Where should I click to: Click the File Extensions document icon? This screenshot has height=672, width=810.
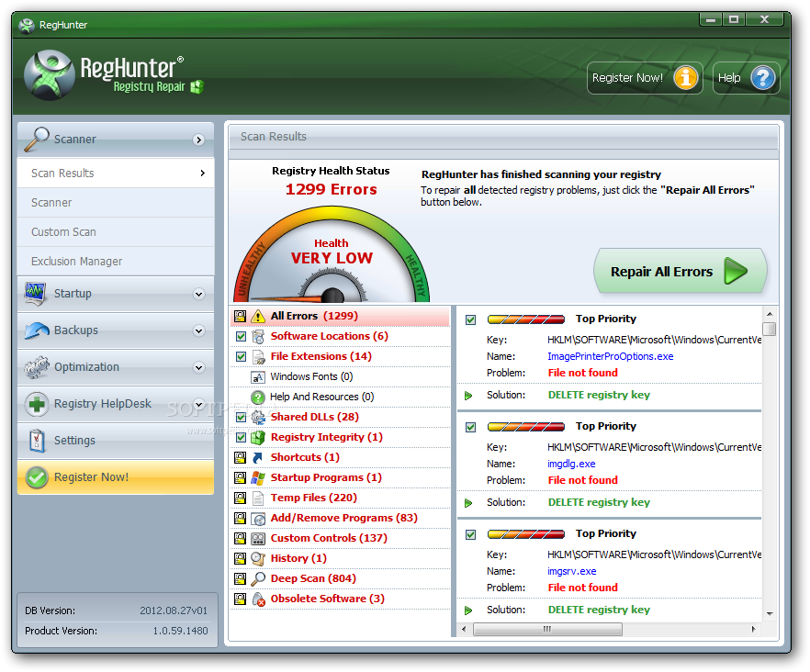pyautogui.click(x=258, y=357)
